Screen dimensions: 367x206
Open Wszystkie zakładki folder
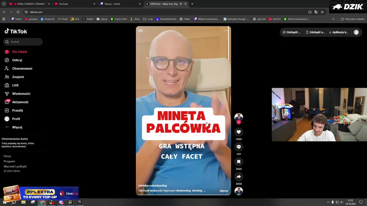[x=352, y=19]
